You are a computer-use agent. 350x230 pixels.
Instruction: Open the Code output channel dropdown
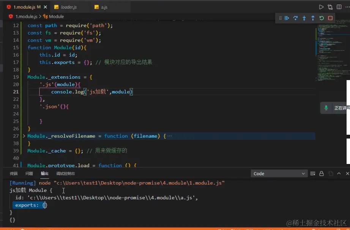tap(279, 173)
